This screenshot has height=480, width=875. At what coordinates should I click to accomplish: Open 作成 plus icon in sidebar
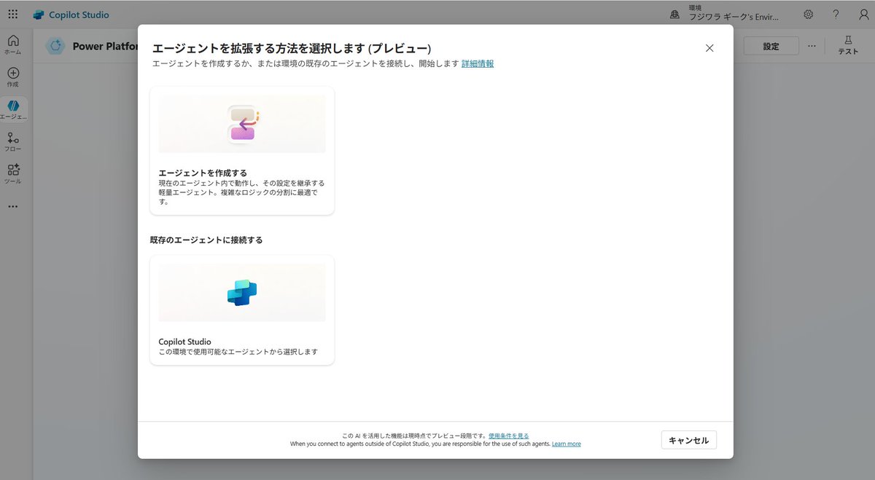13,77
